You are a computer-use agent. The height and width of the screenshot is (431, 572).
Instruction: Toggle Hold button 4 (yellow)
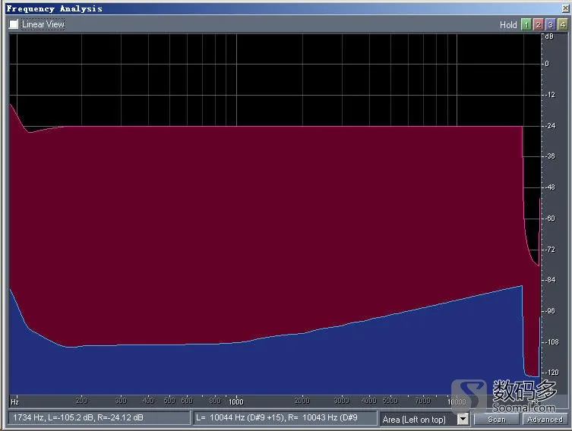563,24
